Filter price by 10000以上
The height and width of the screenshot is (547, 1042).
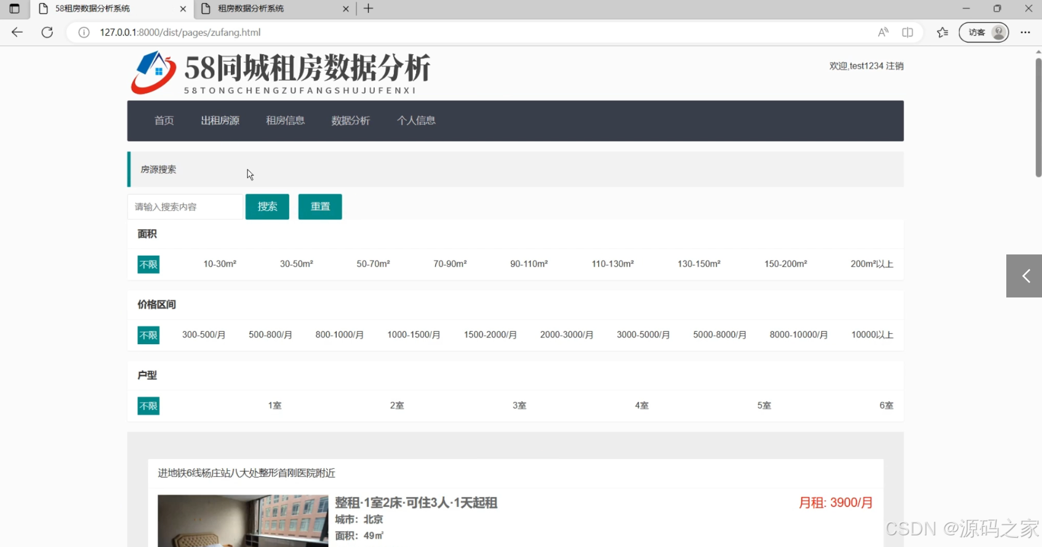[x=872, y=335]
